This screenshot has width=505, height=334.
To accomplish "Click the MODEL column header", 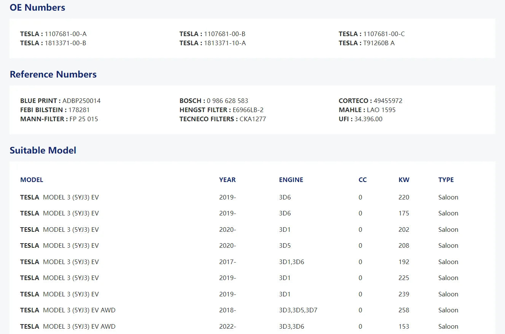I will pos(32,180).
